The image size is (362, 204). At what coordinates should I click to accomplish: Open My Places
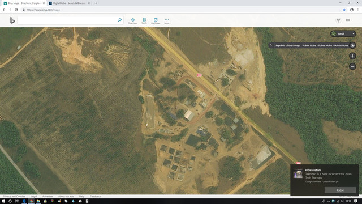click(156, 21)
